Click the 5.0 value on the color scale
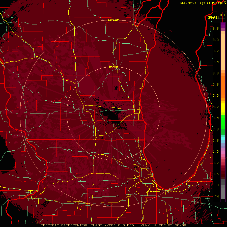This screenshot has height=227, width=227. 216,96
